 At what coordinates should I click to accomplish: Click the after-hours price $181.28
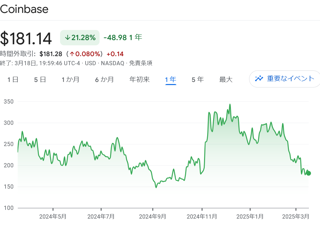(51, 54)
